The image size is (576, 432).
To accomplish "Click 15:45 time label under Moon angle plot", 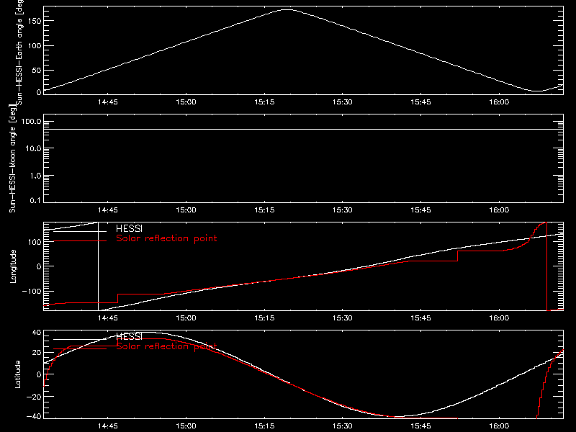I will (x=420, y=210).
